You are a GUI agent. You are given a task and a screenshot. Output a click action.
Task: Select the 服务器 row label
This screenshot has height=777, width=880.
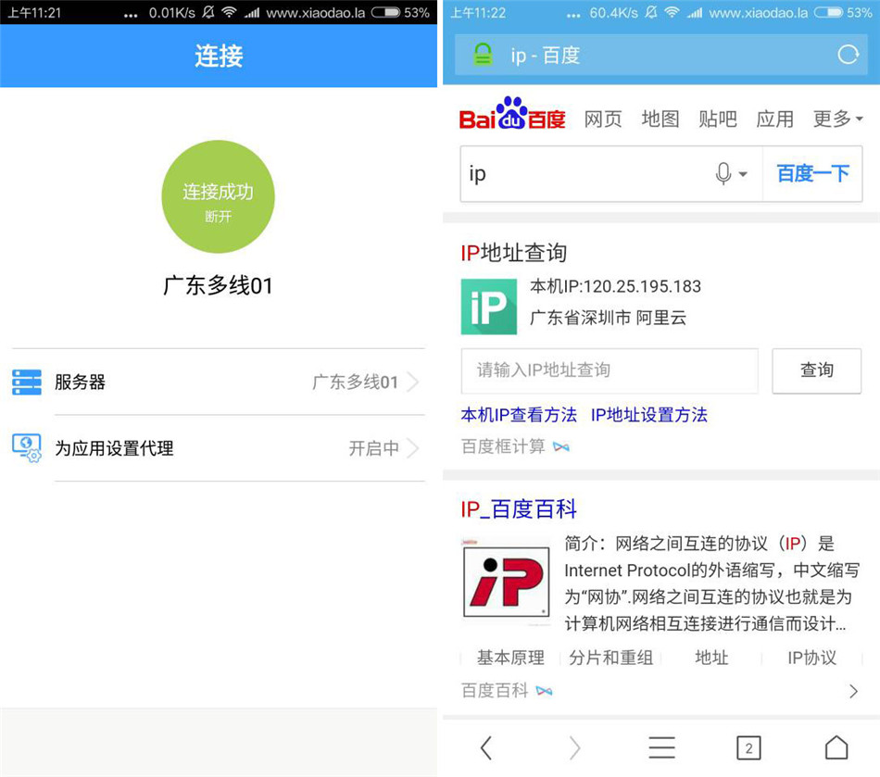[x=80, y=382]
